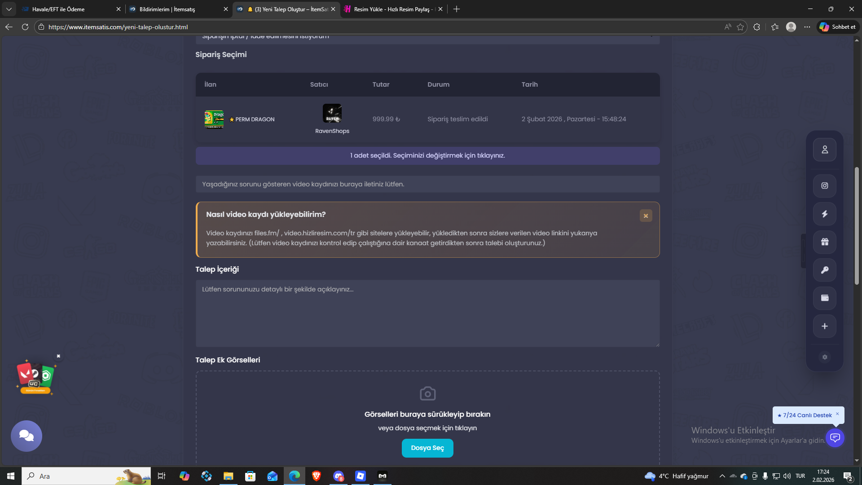Click the status 'Sipariş teslim edildi'
The height and width of the screenshot is (485, 862).
point(457,119)
